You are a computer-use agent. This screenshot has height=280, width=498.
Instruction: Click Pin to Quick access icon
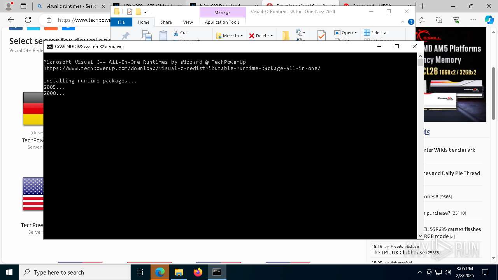pyautogui.click(x=125, y=36)
